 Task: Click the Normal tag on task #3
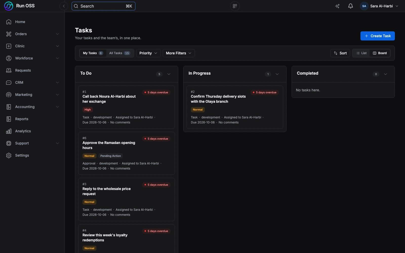89,202
